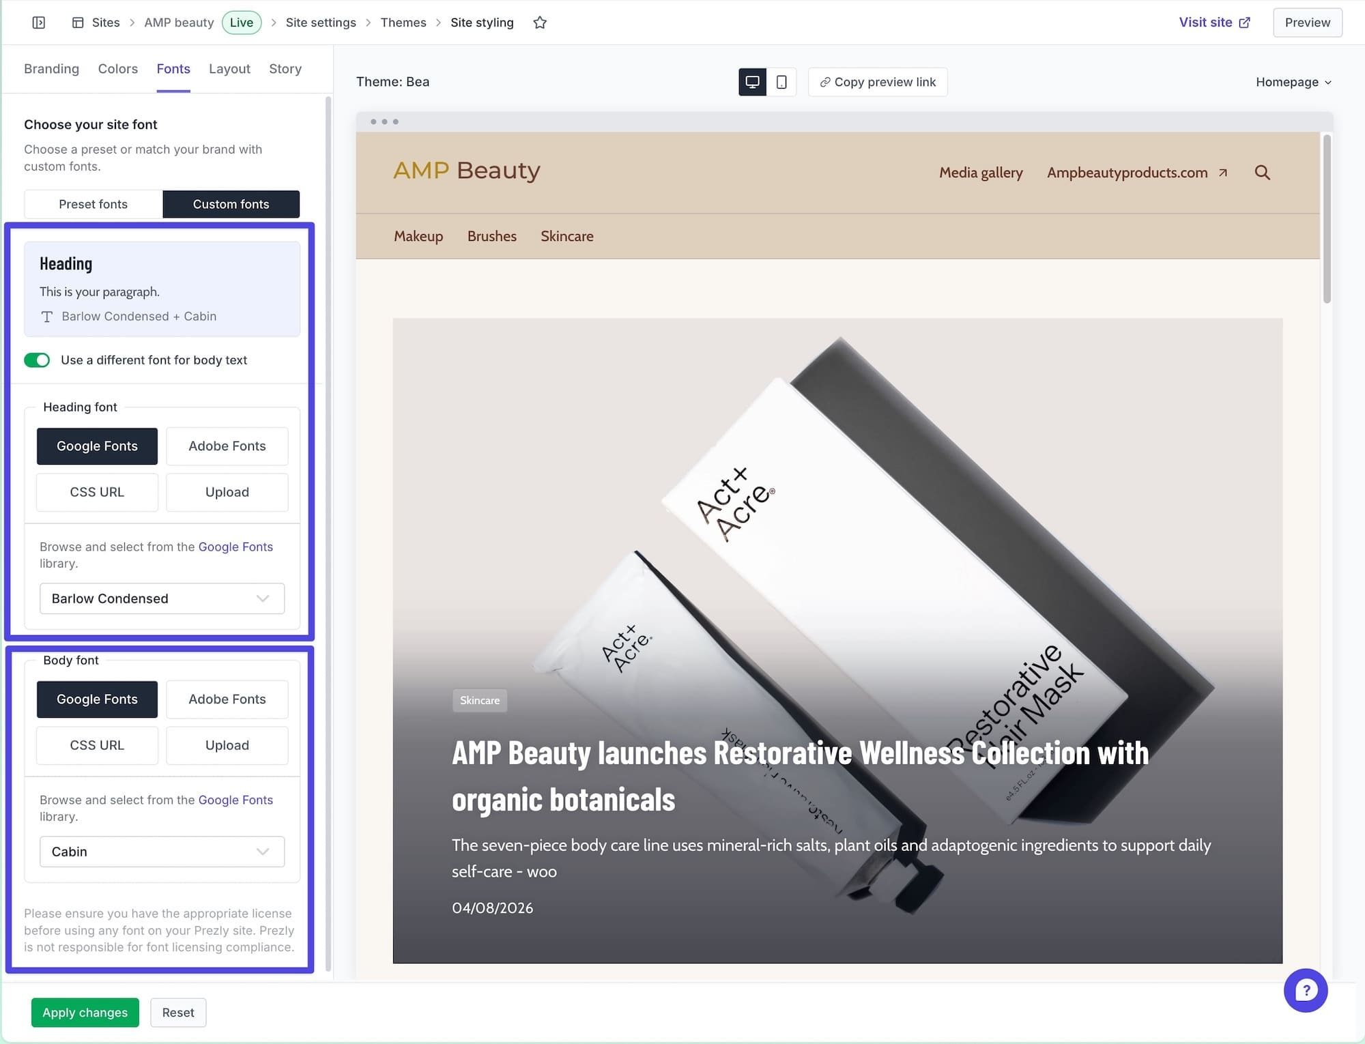The image size is (1365, 1044).
Task: Click the Reset button
Action: (x=178, y=1013)
